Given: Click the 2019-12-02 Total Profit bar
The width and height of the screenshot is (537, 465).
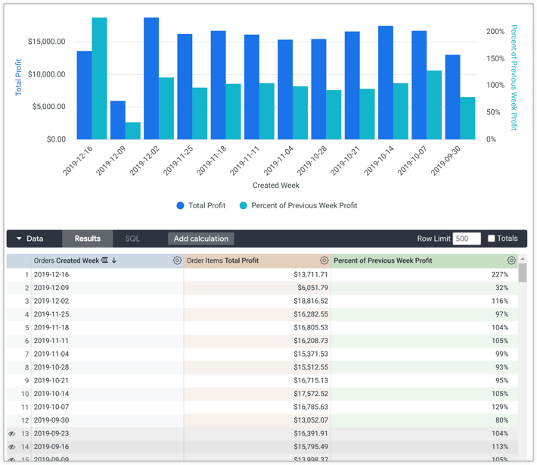Looking at the screenshot, I should [151, 78].
